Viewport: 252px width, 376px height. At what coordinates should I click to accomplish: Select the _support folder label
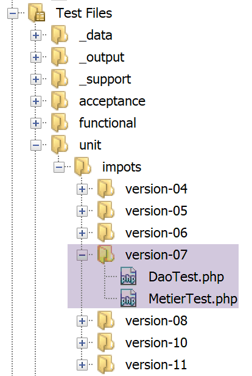[x=105, y=79]
